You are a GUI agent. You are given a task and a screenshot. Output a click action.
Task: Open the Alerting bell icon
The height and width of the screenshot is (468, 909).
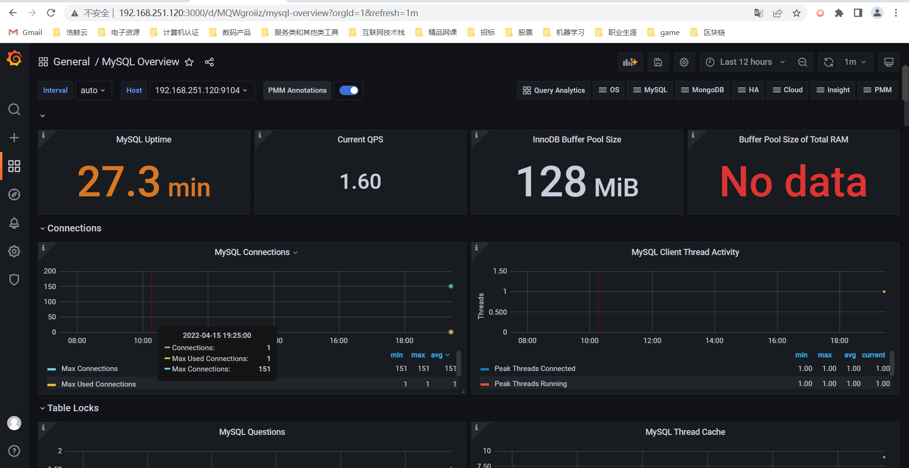point(14,223)
